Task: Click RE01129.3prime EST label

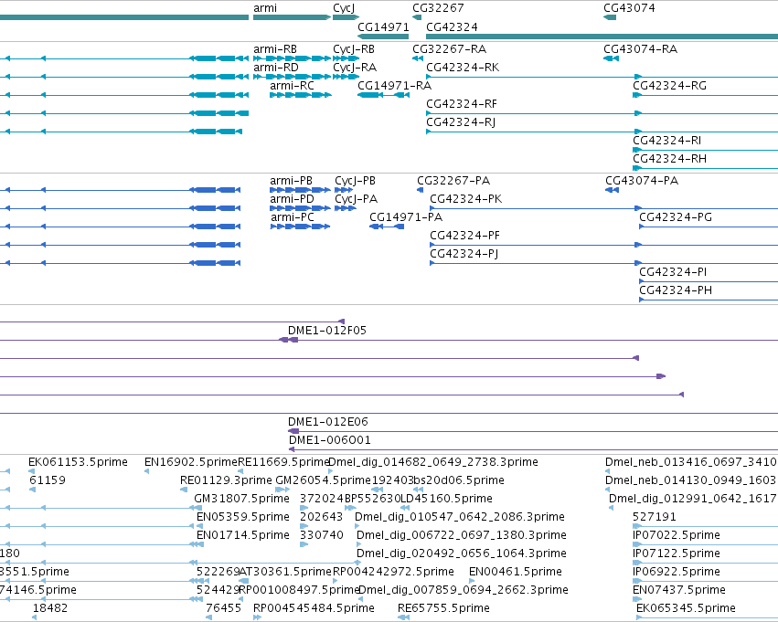Action: coord(226,480)
